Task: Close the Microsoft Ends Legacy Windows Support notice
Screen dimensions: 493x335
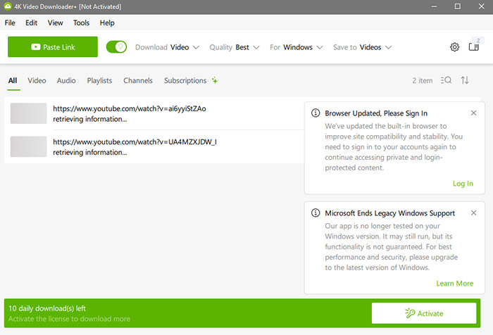Action: pos(473,213)
